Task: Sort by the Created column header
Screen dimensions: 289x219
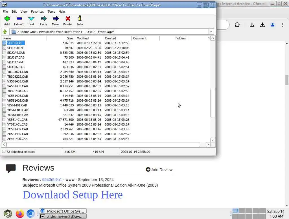Action: [x=117, y=38]
